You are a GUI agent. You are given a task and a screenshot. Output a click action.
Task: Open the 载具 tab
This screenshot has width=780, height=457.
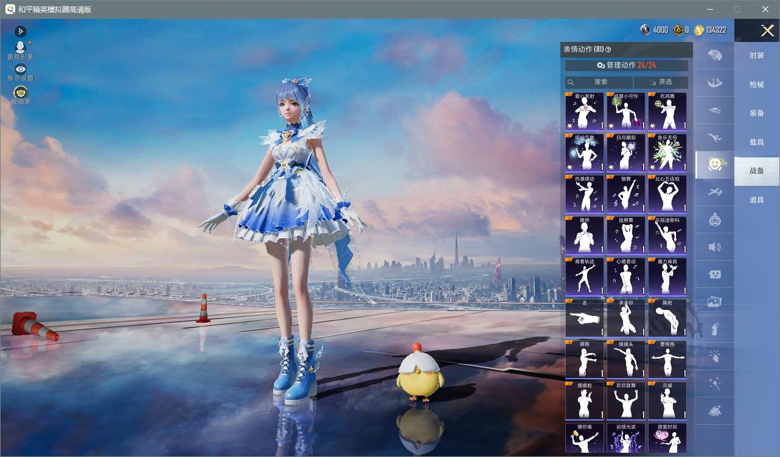[x=757, y=142]
